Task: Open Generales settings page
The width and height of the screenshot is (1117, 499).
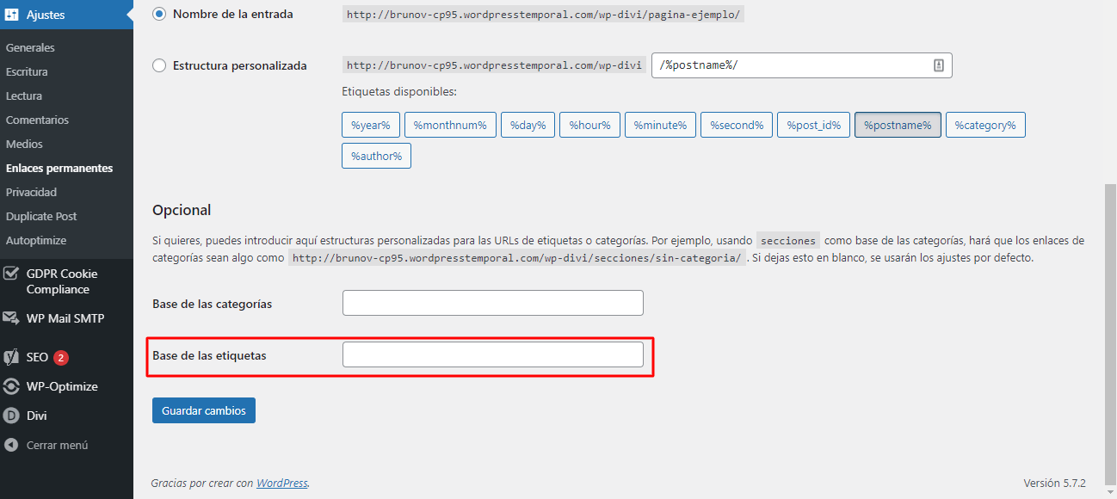Action: [30, 47]
